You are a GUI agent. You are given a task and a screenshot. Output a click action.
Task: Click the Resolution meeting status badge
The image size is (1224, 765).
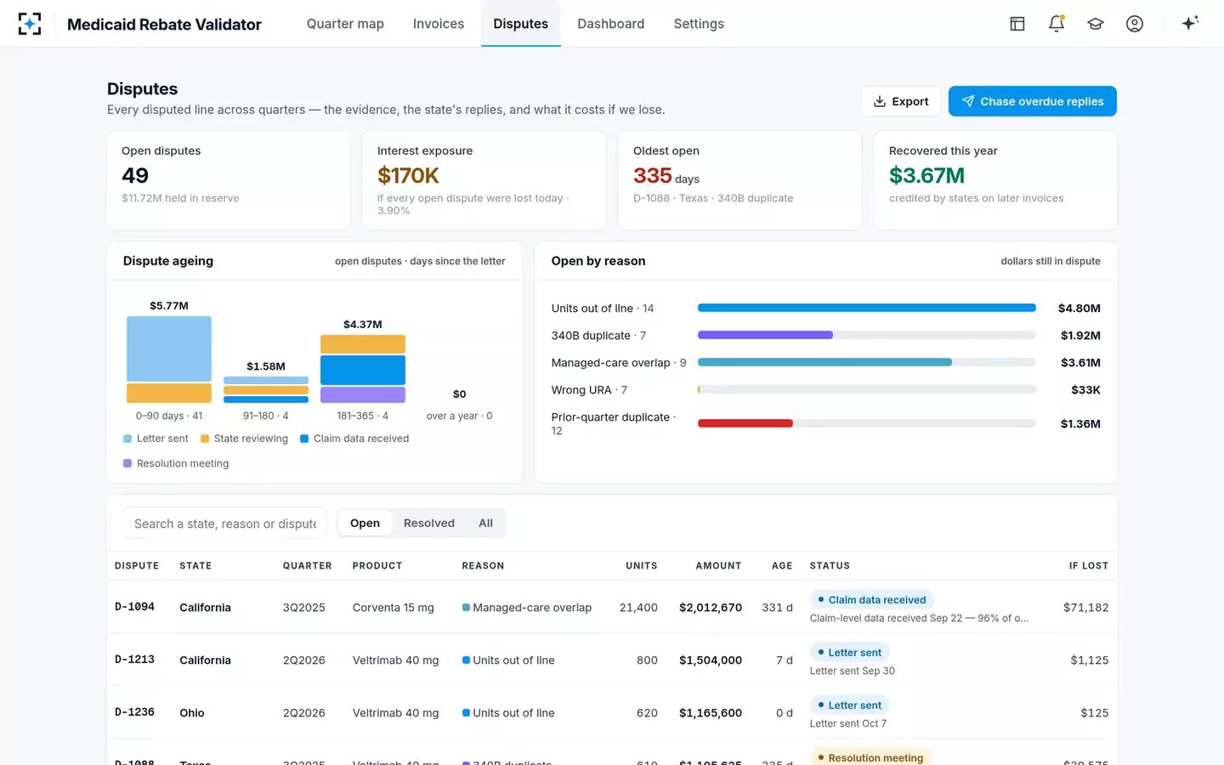[870, 756]
